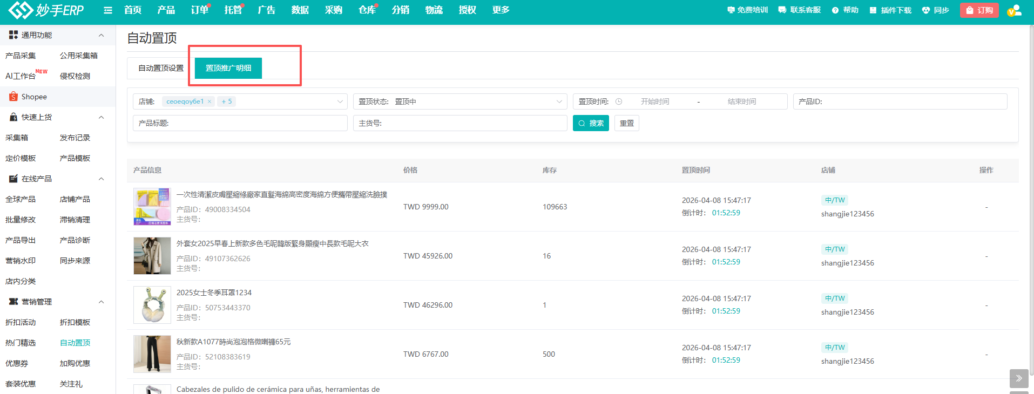Click the double-chevron expand button

pyautogui.click(x=1019, y=378)
